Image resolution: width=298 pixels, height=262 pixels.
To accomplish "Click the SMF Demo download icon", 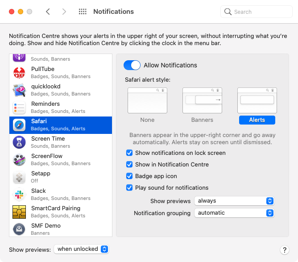I will tap(19, 229).
